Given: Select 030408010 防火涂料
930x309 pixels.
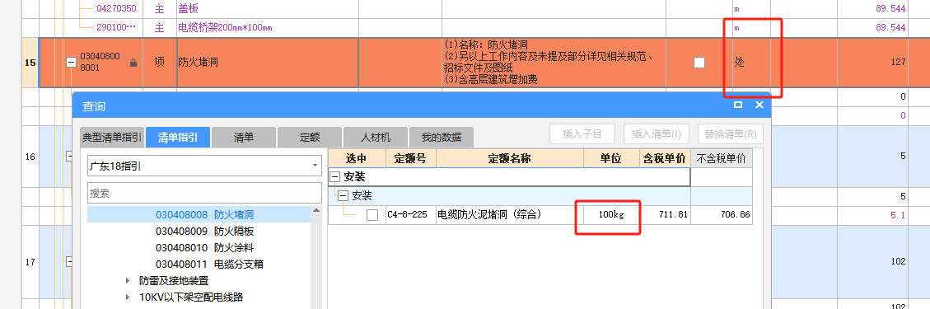Looking at the screenshot, I should coord(204,248).
